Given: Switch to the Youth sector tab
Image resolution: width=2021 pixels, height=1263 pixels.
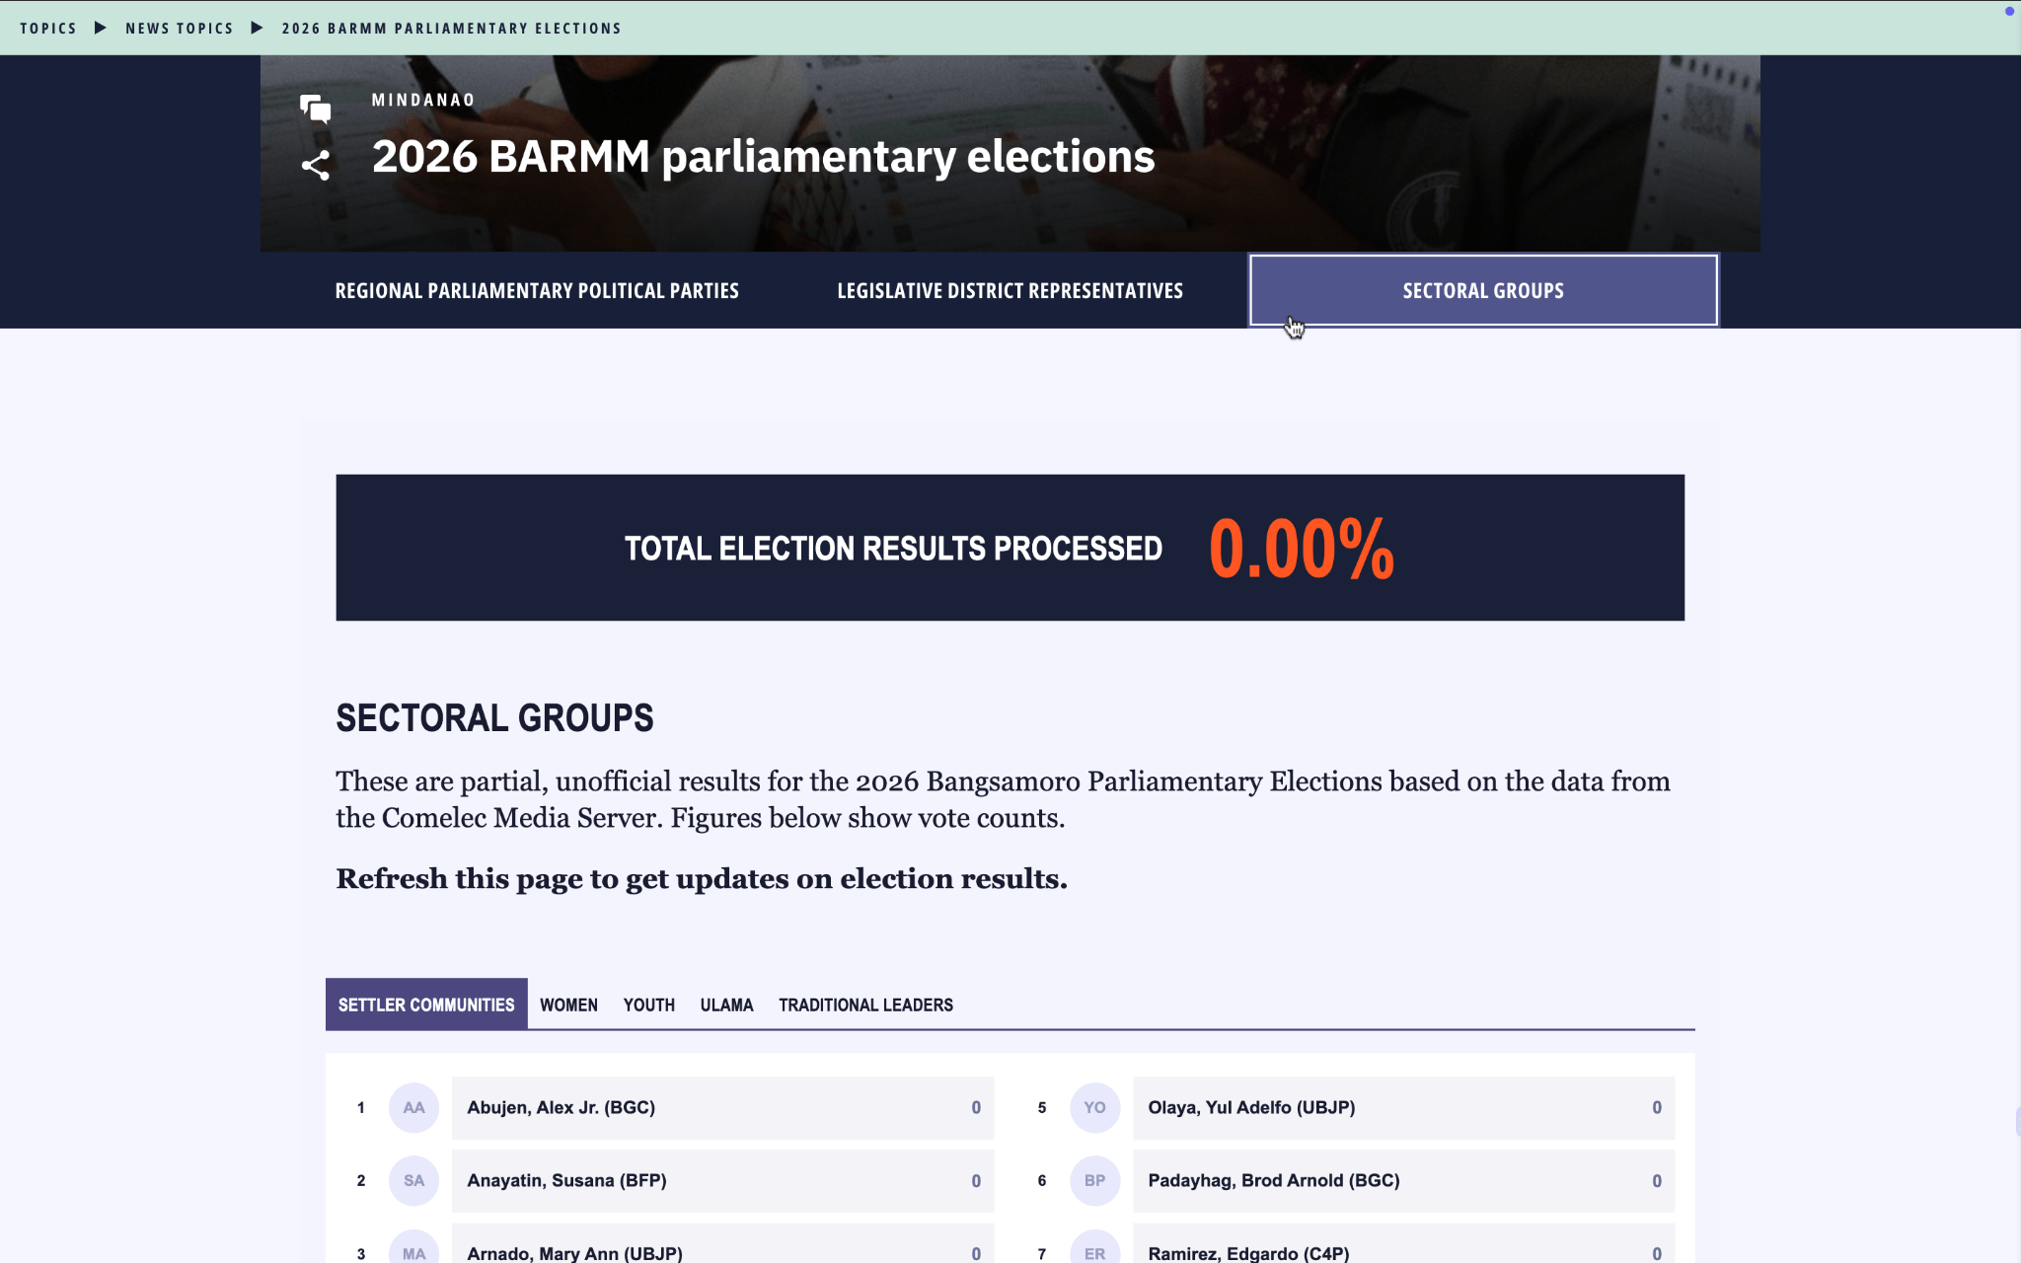Looking at the screenshot, I should [x=648, y=1004].
